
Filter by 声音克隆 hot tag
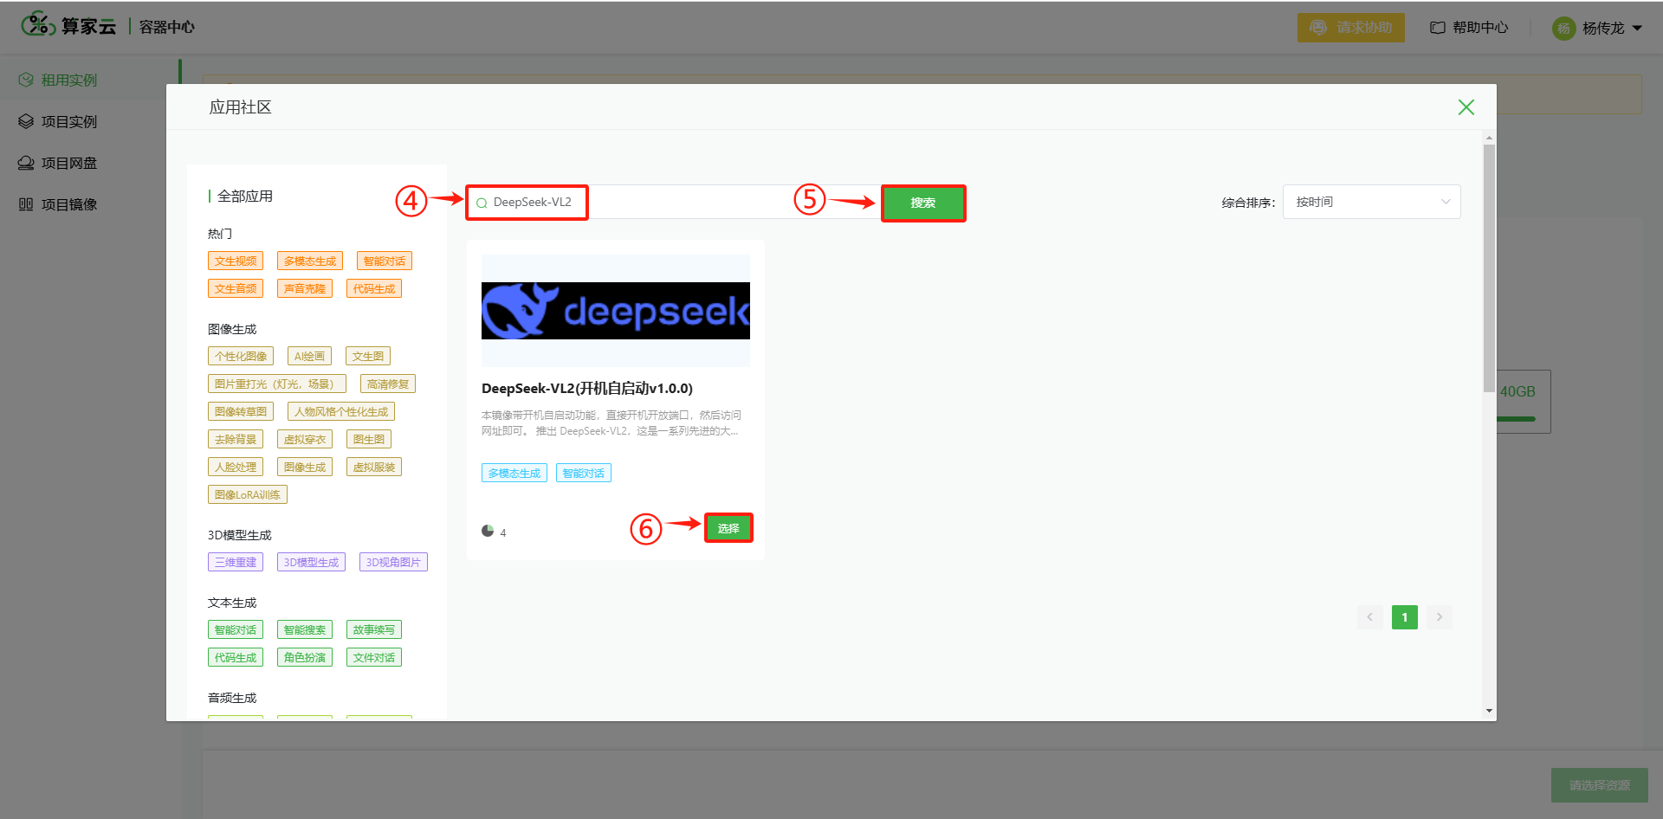click(305, 289)
